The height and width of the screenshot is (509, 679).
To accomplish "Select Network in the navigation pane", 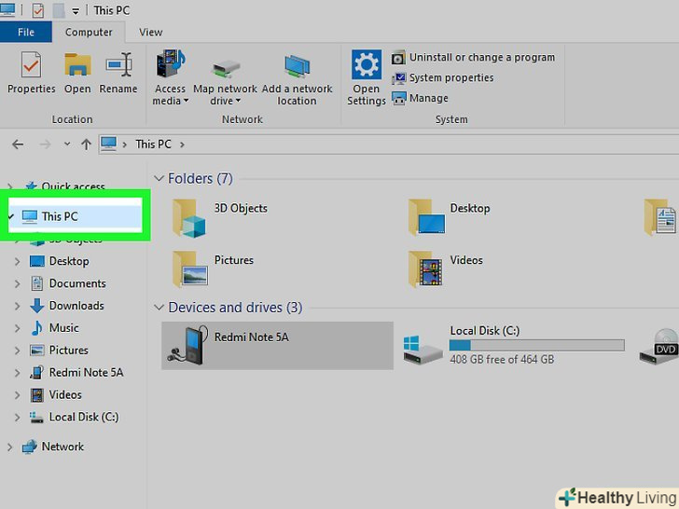I will point(62,447).
